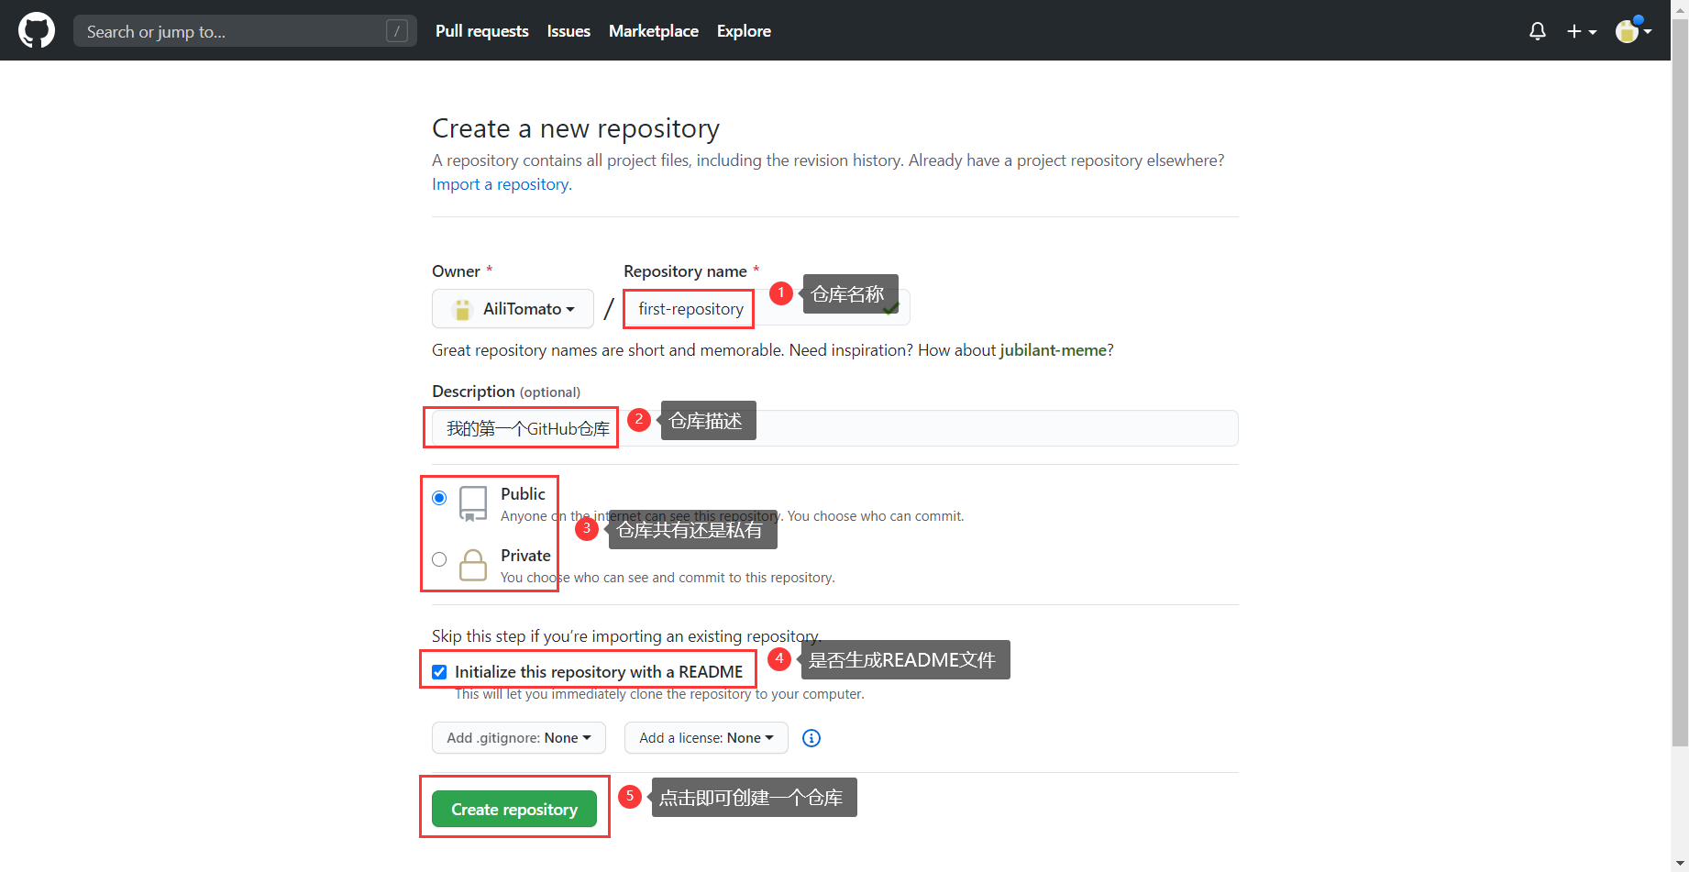Open the Add .gitignore dropdown
The height and width of the screenshot is (872, 1689).
click(519, 738)
